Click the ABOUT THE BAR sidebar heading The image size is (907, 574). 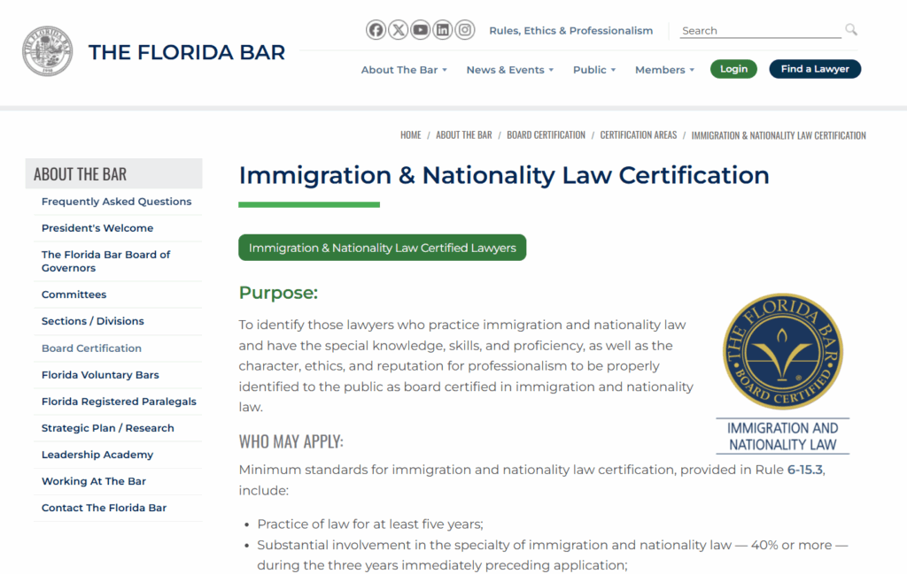[114, 174]
